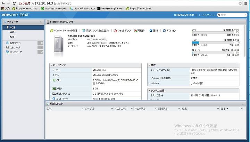250x142 pixels.
Task: Click the シャットダウン shutdown button
Action: point(122,31)
